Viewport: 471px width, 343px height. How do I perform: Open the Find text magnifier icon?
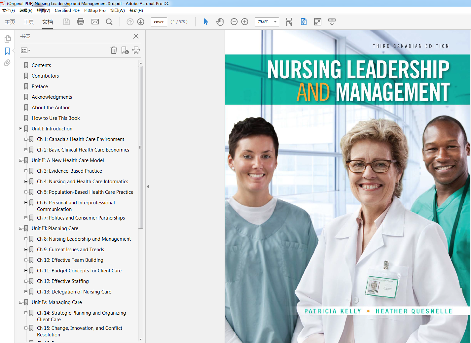109,22
